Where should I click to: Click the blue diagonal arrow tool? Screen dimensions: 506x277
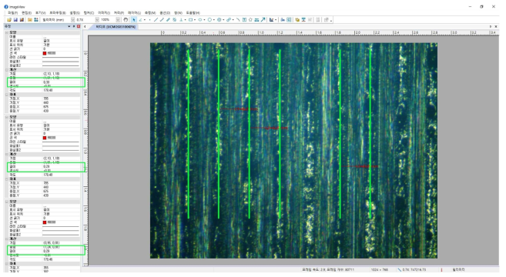[x=263, y=20]
